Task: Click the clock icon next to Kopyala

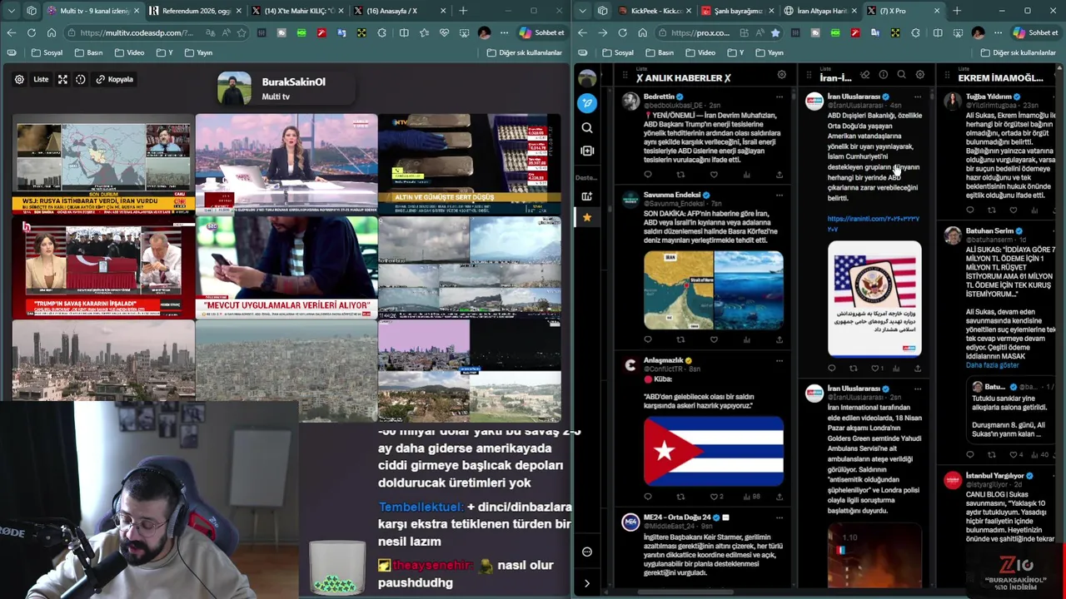Action: pos(81,79)
